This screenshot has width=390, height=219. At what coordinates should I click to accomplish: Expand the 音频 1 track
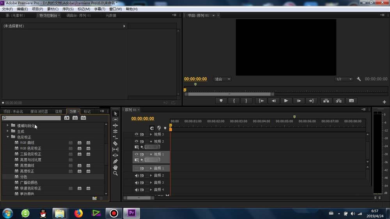pos(151,168)
